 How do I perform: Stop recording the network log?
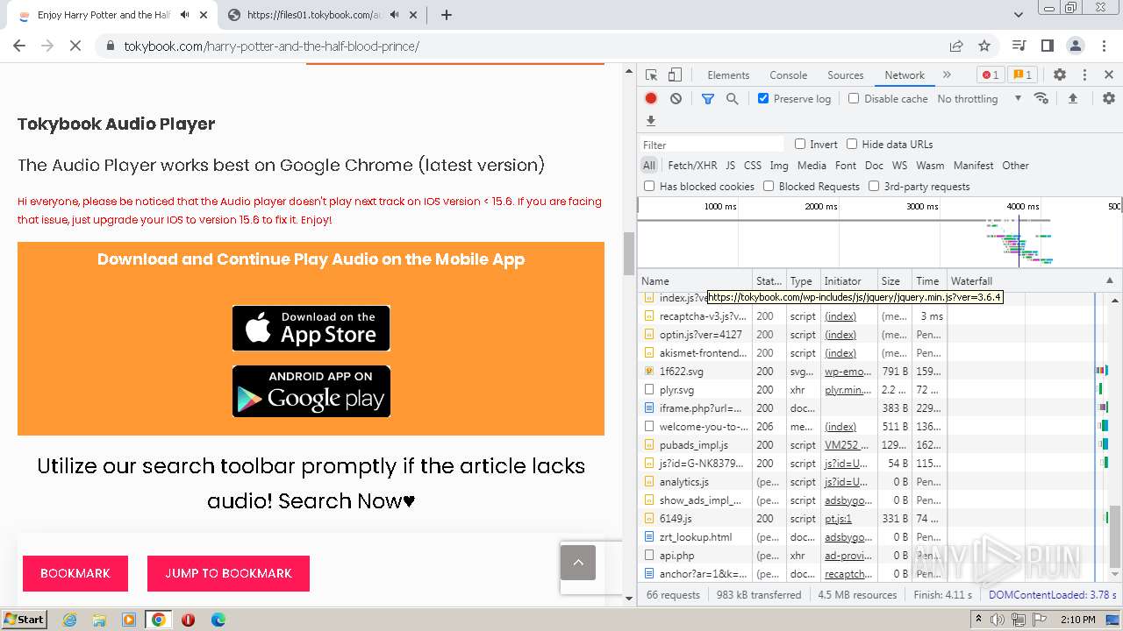[x=651, y=99]
